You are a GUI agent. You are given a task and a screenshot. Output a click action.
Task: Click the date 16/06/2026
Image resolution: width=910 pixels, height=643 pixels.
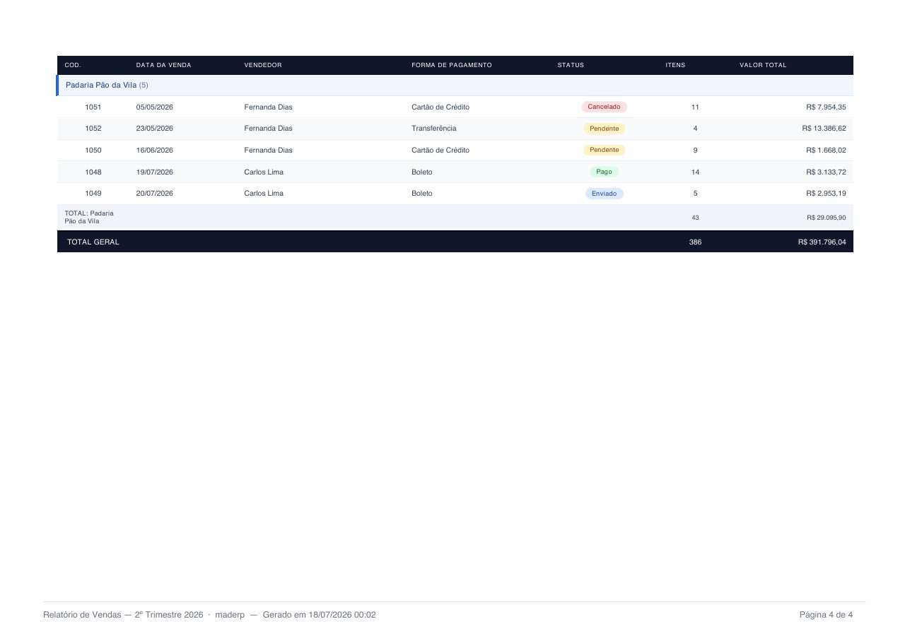[x=155, y=151]
